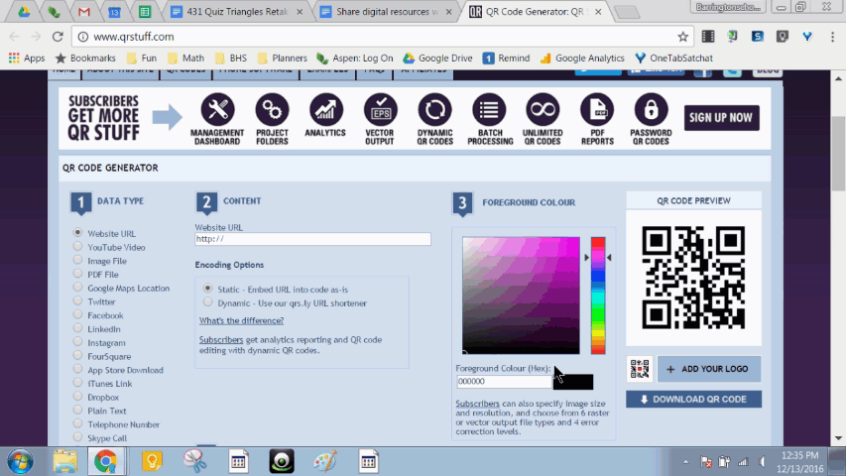Open the Google Sheets pinned tab

pos(145,11)
